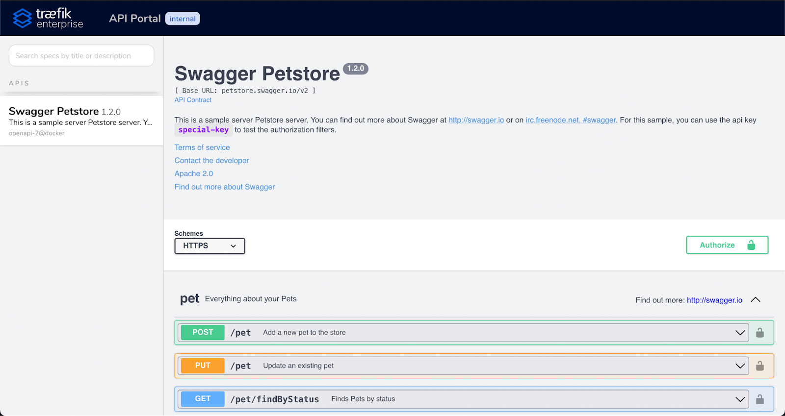Collapse the pet section with the chevron
This screenshot has height=416, width=785.
pos(756,300)
